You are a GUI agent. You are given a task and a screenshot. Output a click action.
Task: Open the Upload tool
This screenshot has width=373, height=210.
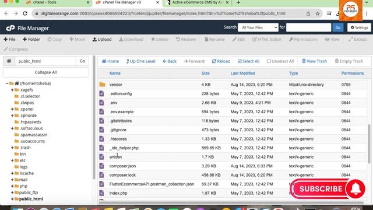point(102,39)
